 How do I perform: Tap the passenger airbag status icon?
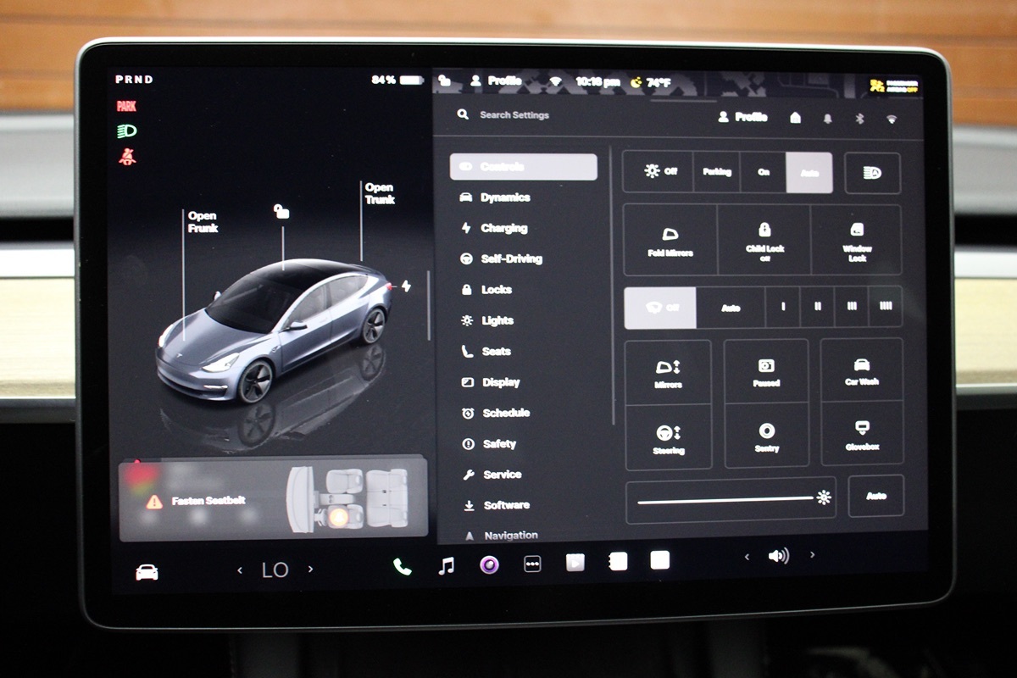pos(894,86)
